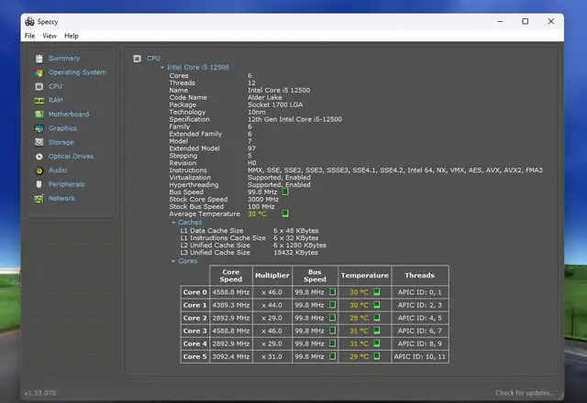The width and height of the screenshot is (587, 403).
Task: Go to Summary section
Action: 64,59
